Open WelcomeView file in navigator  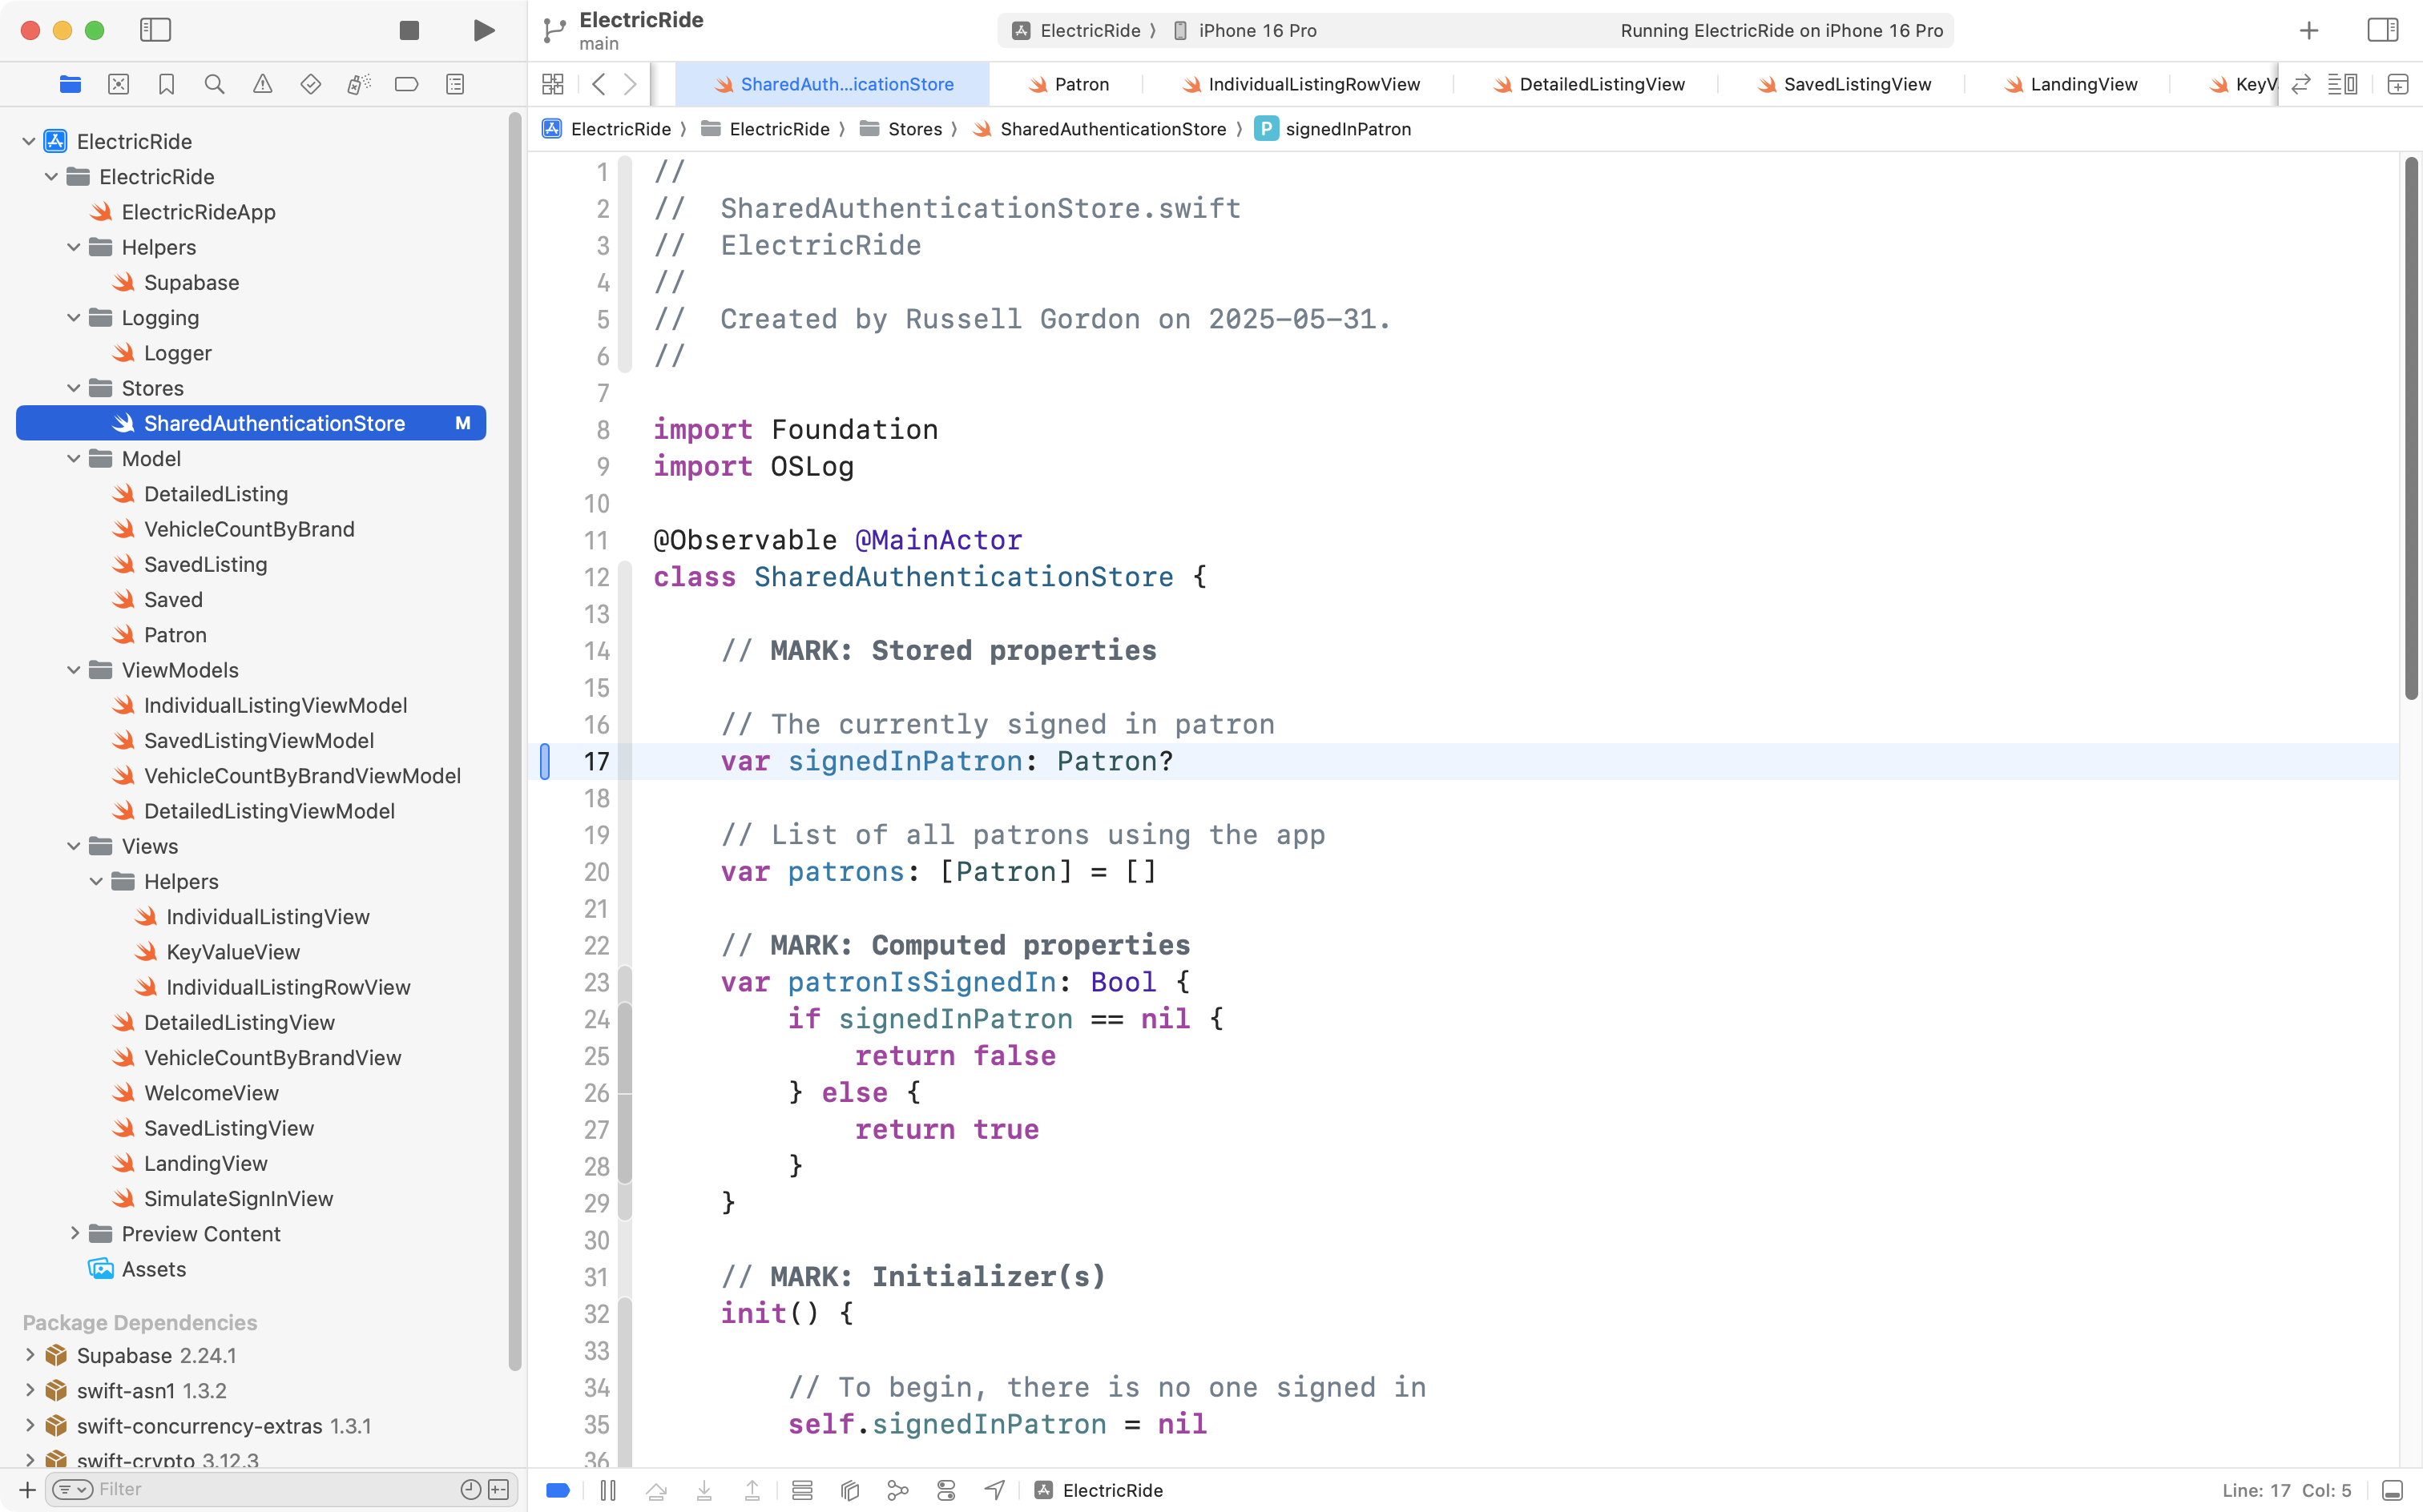pos(211,1093)
